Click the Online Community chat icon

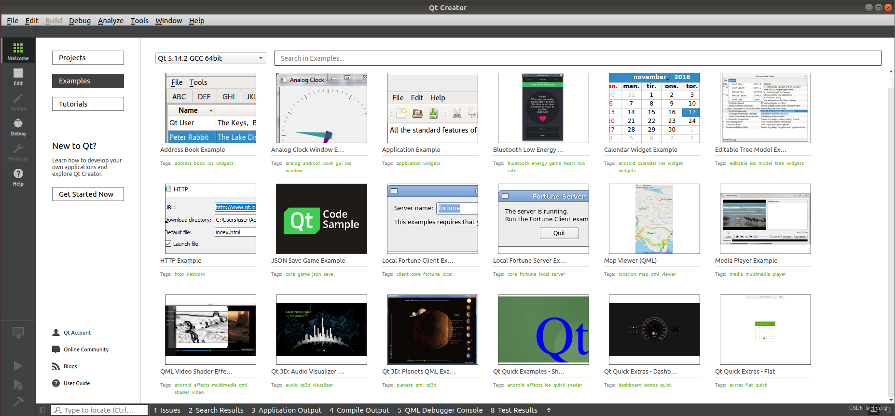tap(56, 349)
